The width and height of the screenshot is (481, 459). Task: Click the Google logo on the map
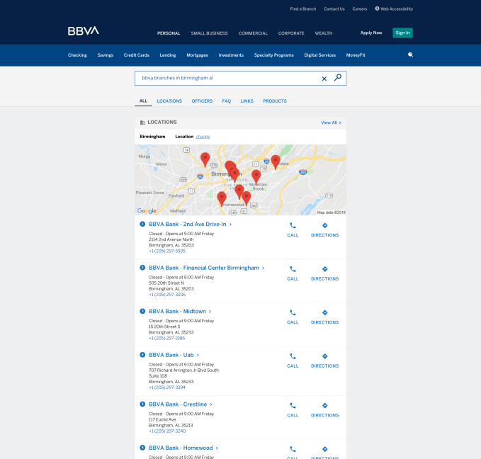point(147,211)
